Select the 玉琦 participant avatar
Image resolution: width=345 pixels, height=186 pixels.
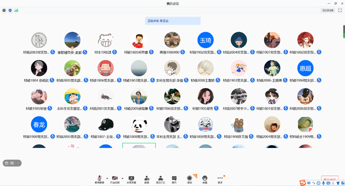pyautogui.click(x=205, y=40)
